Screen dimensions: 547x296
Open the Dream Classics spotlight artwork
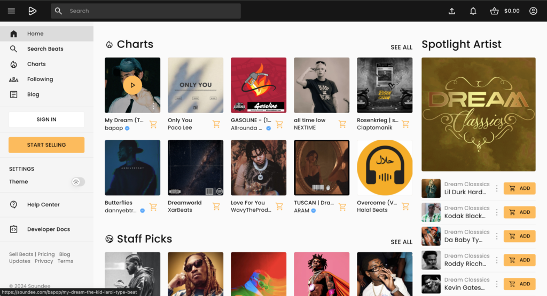point(478,114)
